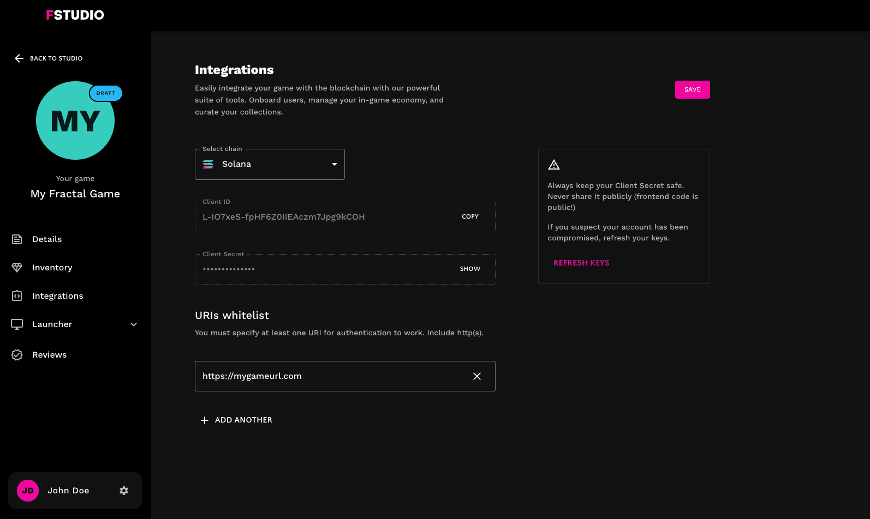Open Integrations in the sidebar
This screenshot has height=519, width=870.
58,296
